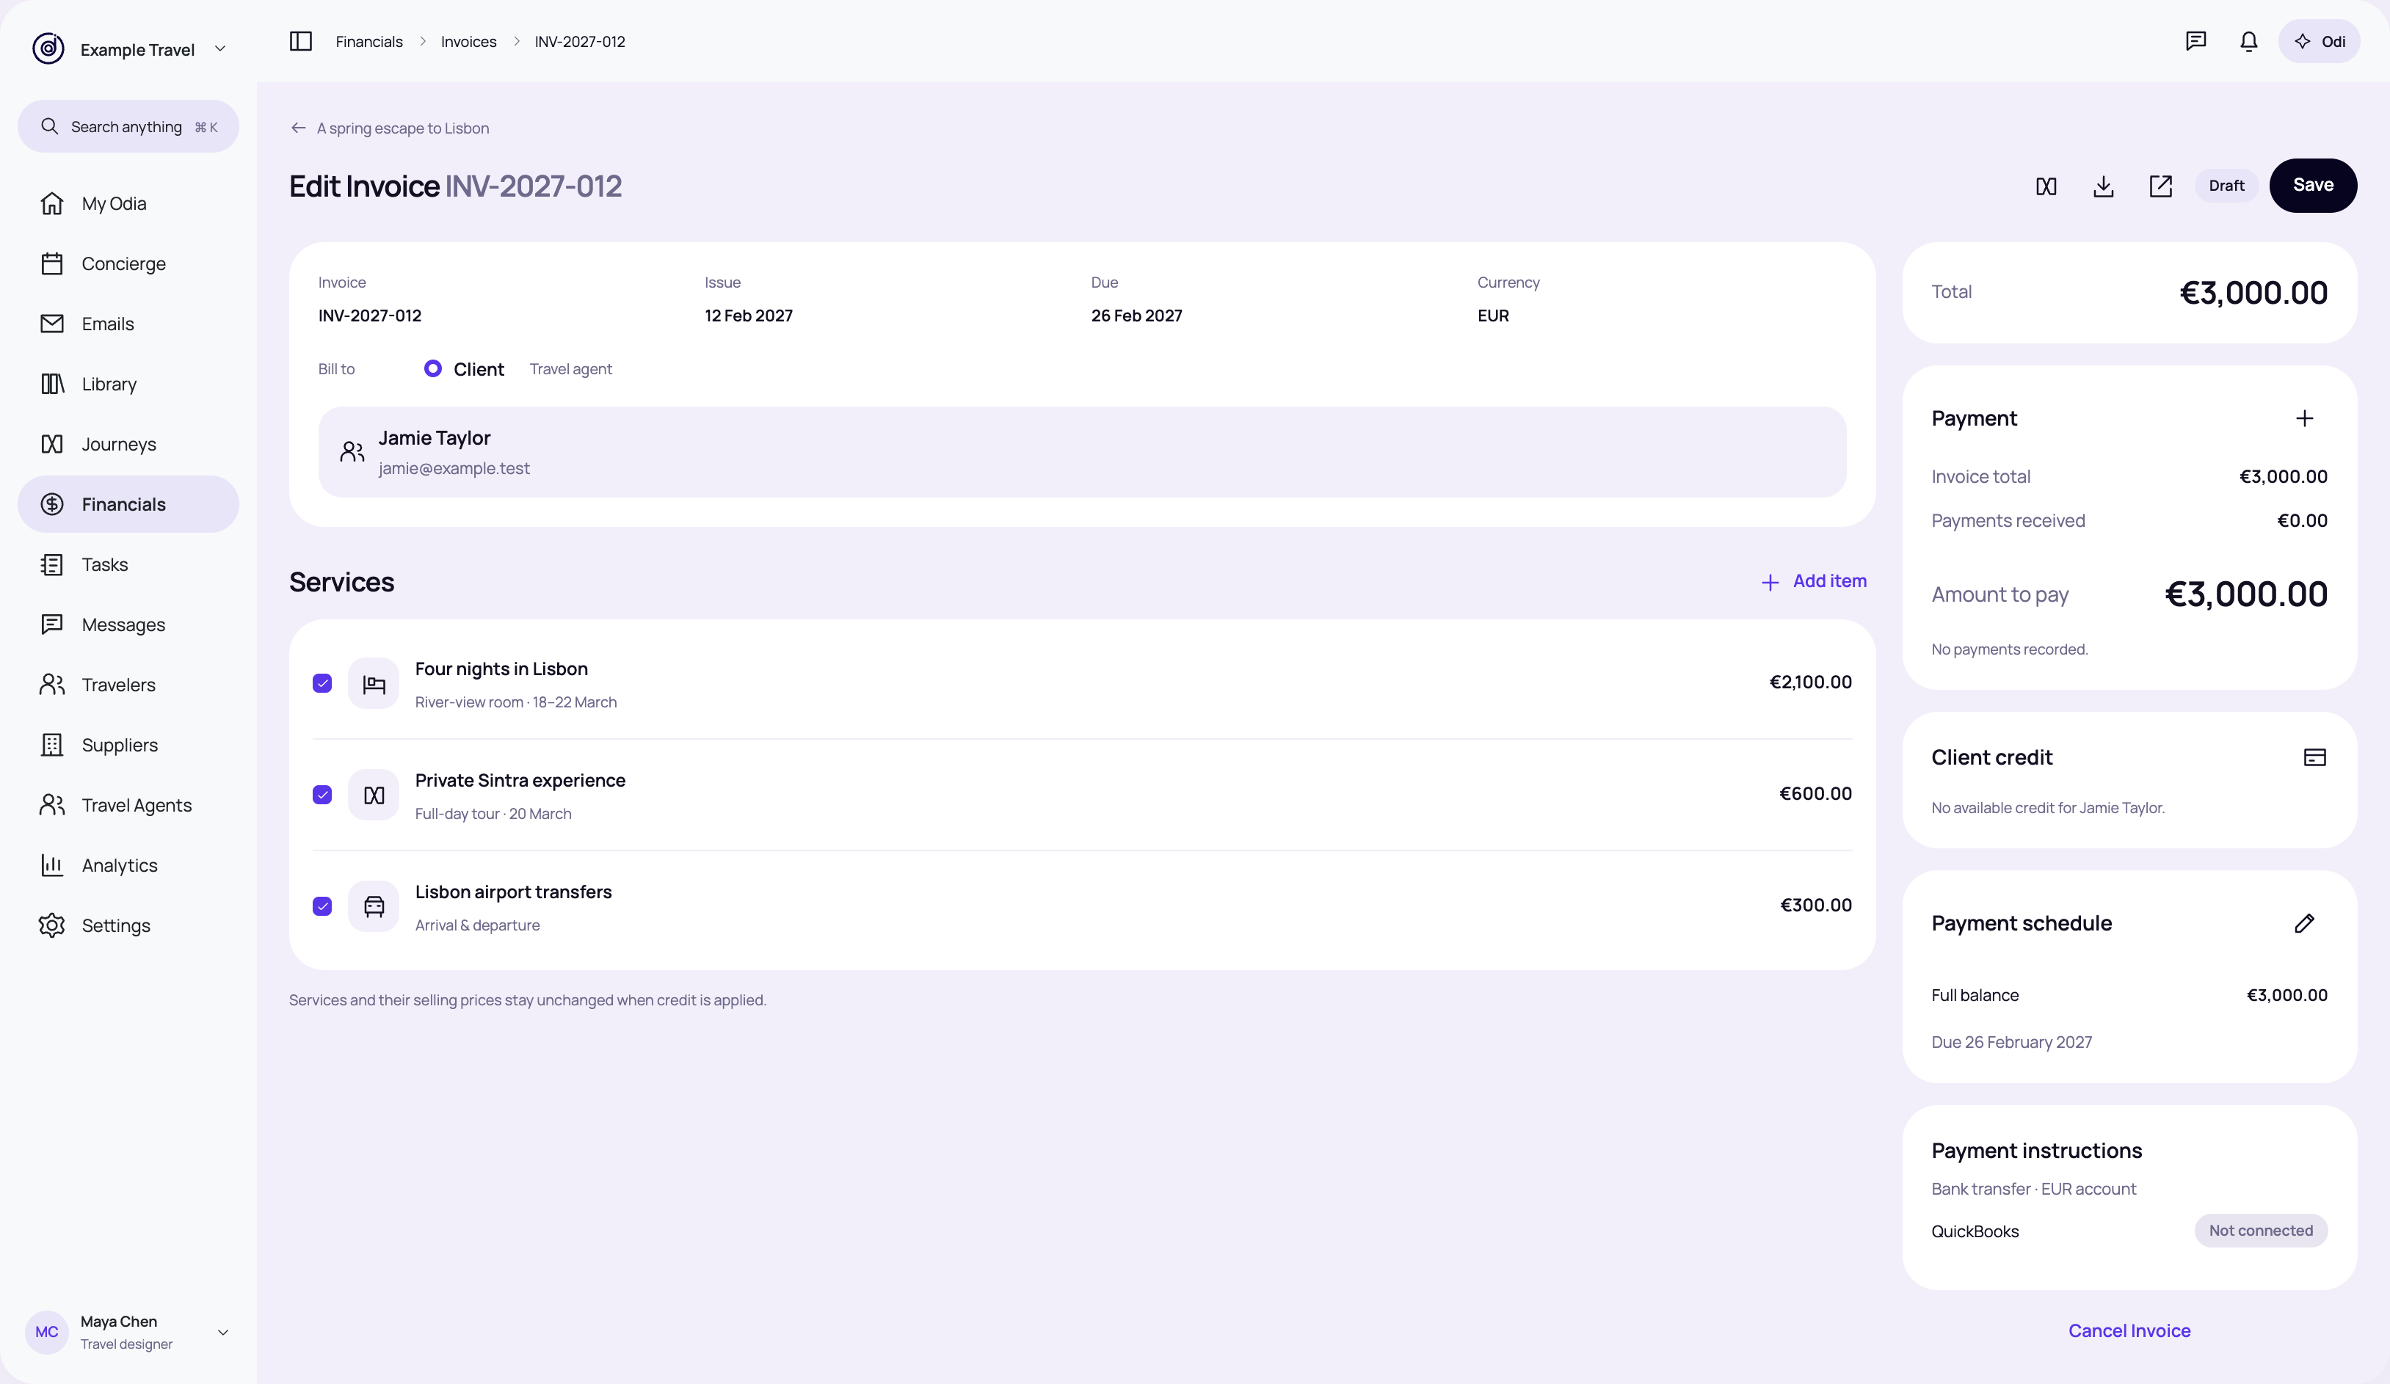Viewport: 2390px width, 1384px height.
Task: Expand Maya Chen user menu chevron
Action: click(223, 1332)
